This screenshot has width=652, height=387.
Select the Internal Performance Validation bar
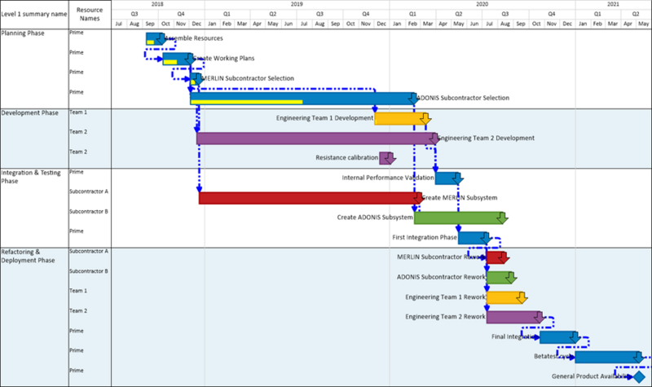(x=447, y=178)
